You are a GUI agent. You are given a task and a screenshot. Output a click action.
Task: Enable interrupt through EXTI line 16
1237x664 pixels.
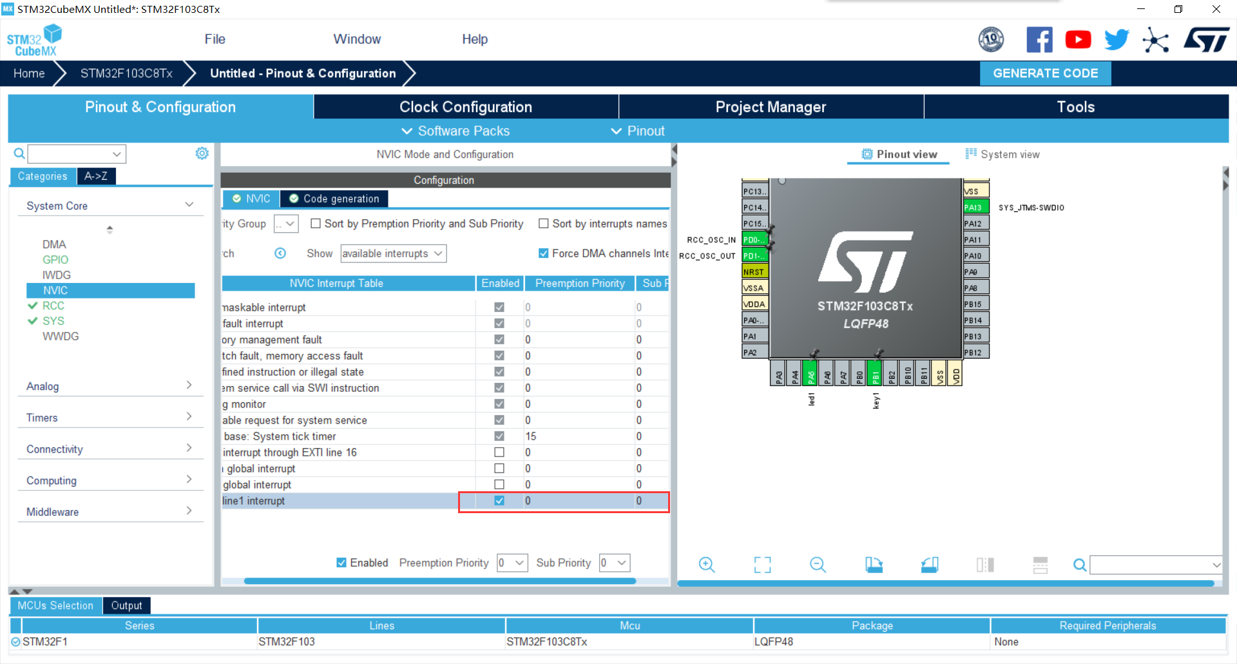click(x=499, y=453)
